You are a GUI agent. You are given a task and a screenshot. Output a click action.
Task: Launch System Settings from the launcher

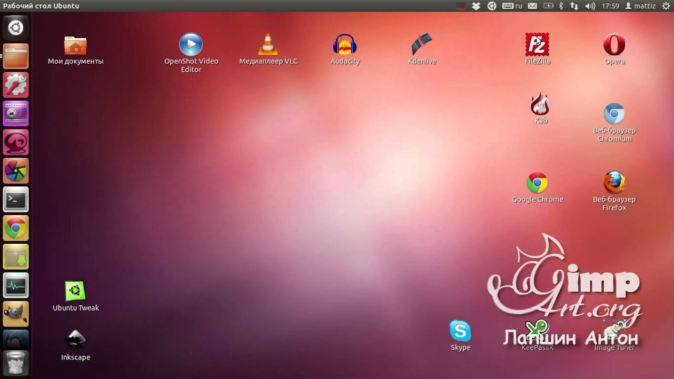point(16,85)
